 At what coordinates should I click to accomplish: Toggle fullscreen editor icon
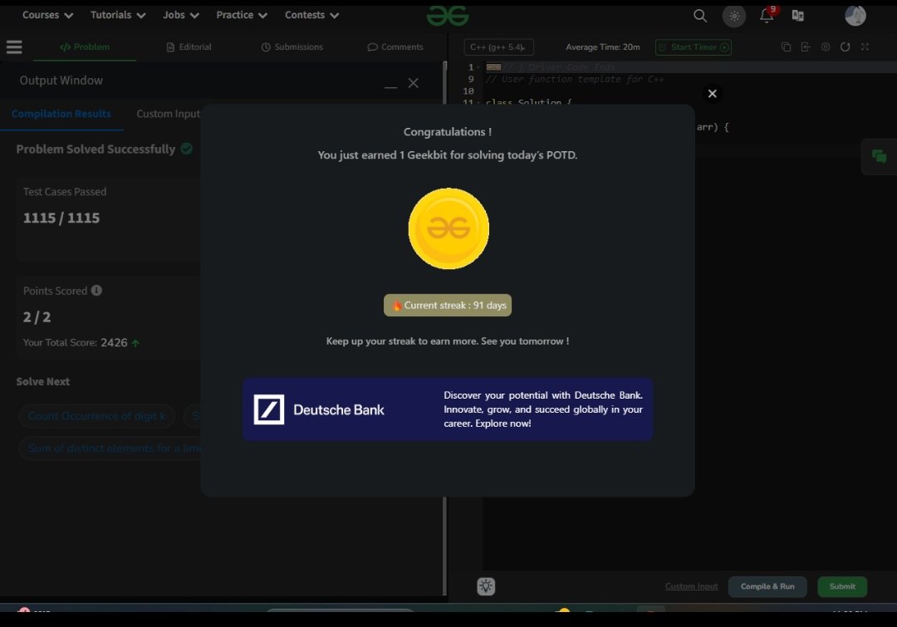point(865,47)
